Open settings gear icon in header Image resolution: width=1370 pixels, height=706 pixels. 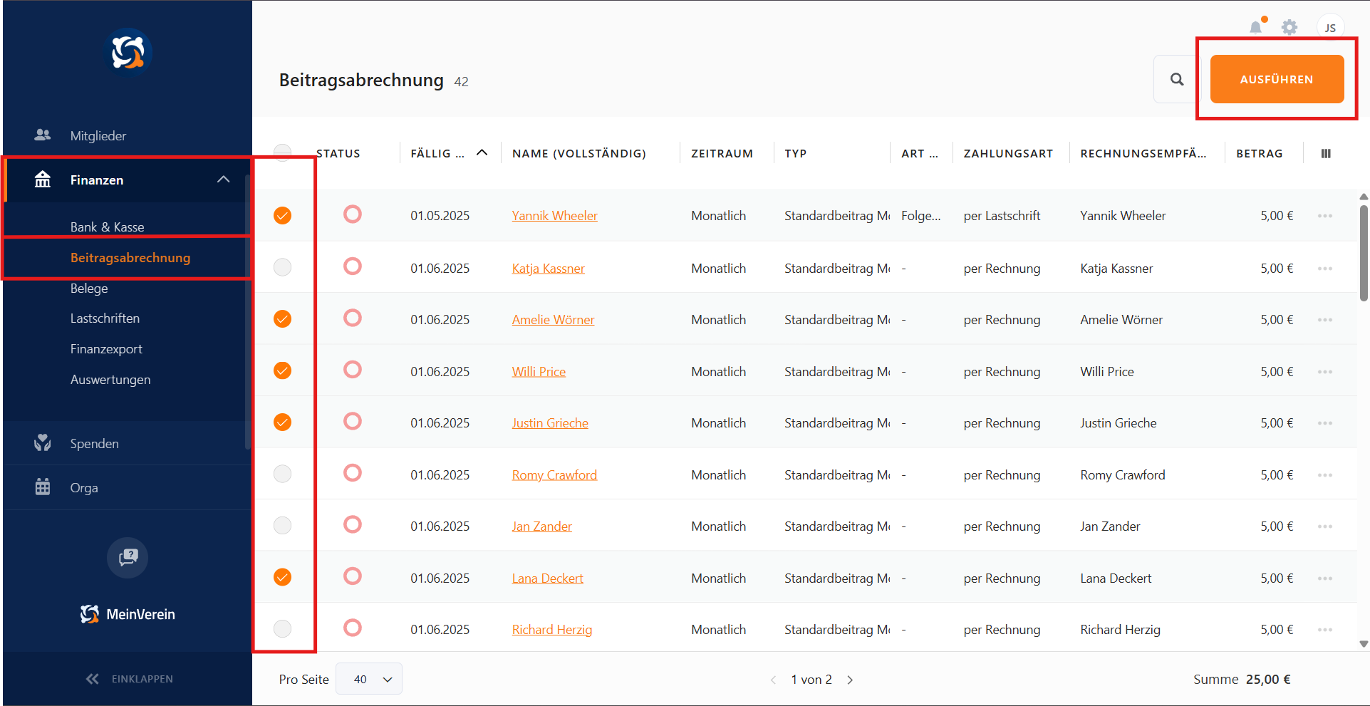(1289, 27)
